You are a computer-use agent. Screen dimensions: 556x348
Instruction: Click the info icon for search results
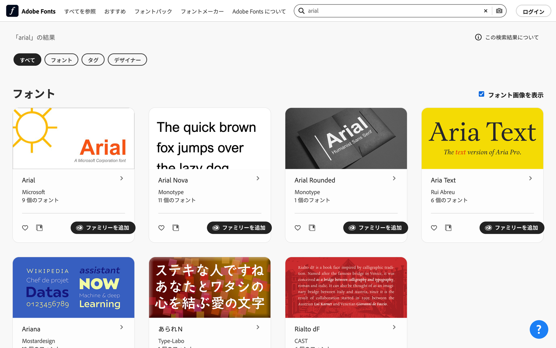click(478, 37)
